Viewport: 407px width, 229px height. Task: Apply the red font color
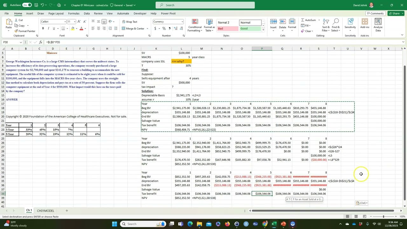81,29
